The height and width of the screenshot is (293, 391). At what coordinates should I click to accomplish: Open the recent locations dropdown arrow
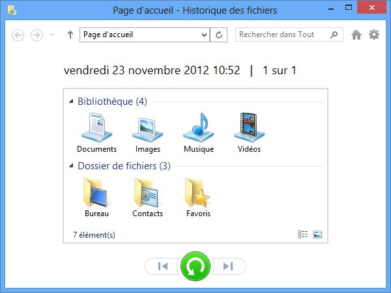pos(52,35)
